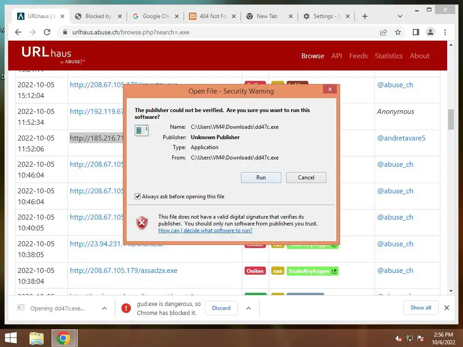This screenshot has height=347, width=463.
Task: Expand options chevron for dd47c.exe download
Action: tap(104, 308)
